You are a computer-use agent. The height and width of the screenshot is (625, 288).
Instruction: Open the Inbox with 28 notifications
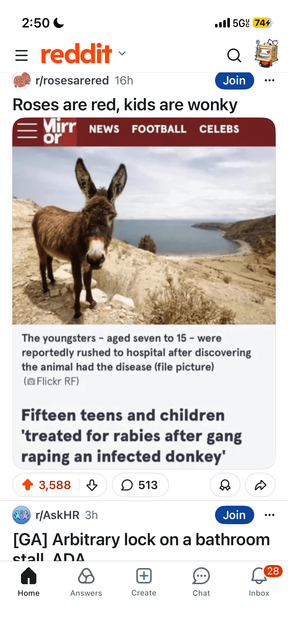coord(259,582)
